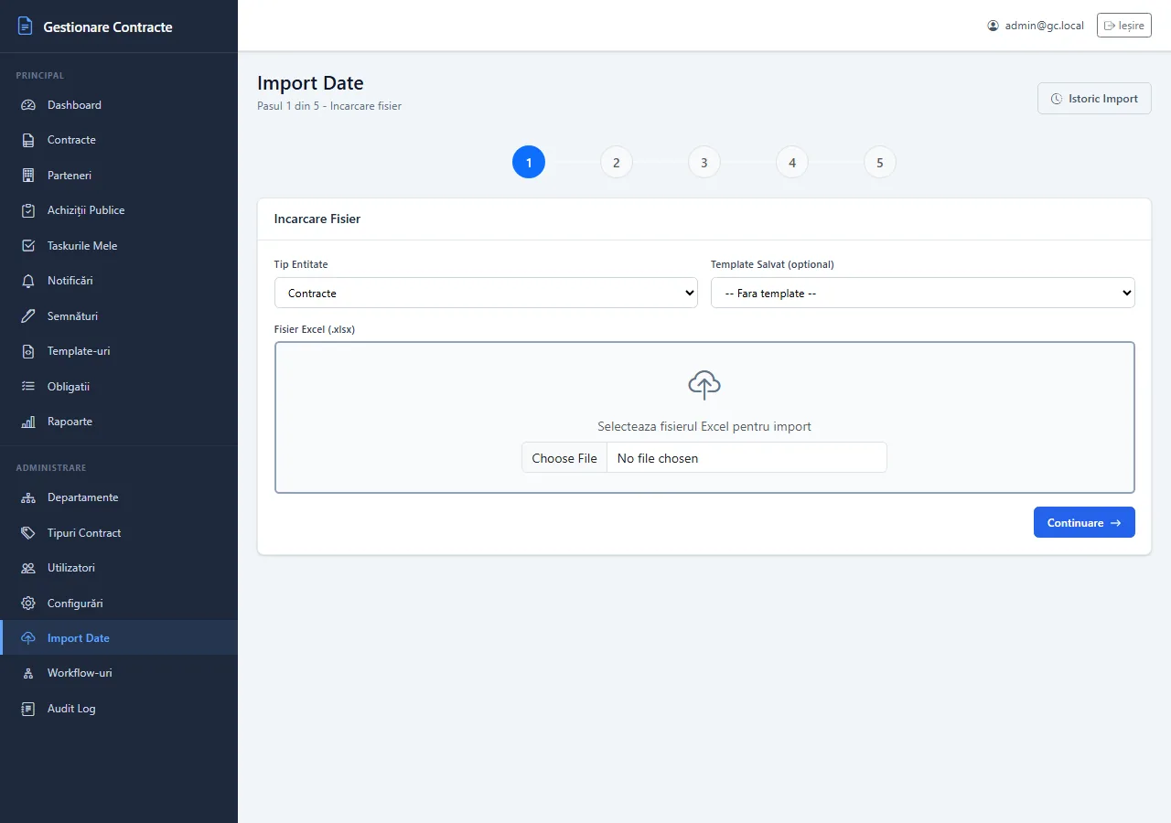The image size is (1171, 823).
Task: Click the Workflow-uri diagram icon
Action: (x=28, y=673)
